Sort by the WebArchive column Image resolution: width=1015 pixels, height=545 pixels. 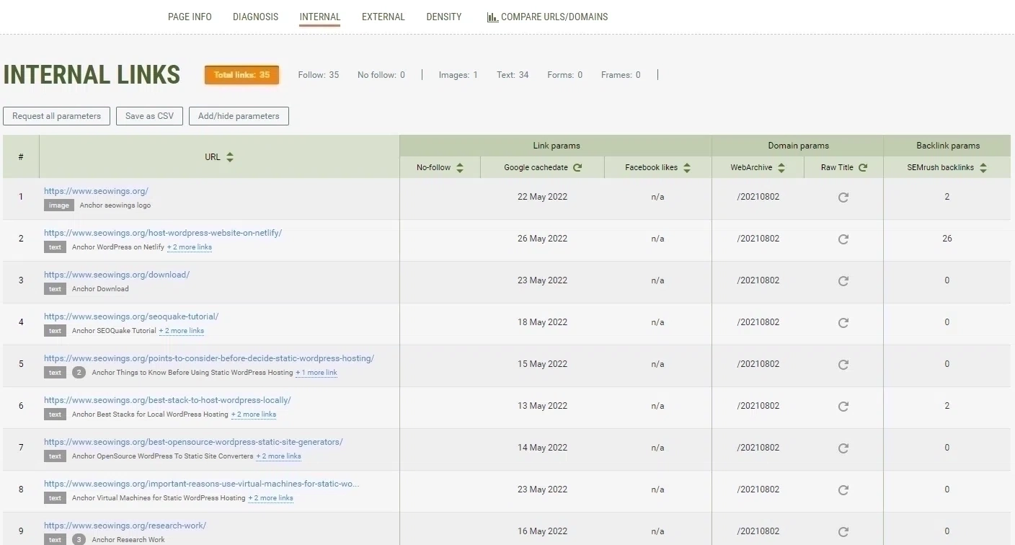click(x=781, y=167)
